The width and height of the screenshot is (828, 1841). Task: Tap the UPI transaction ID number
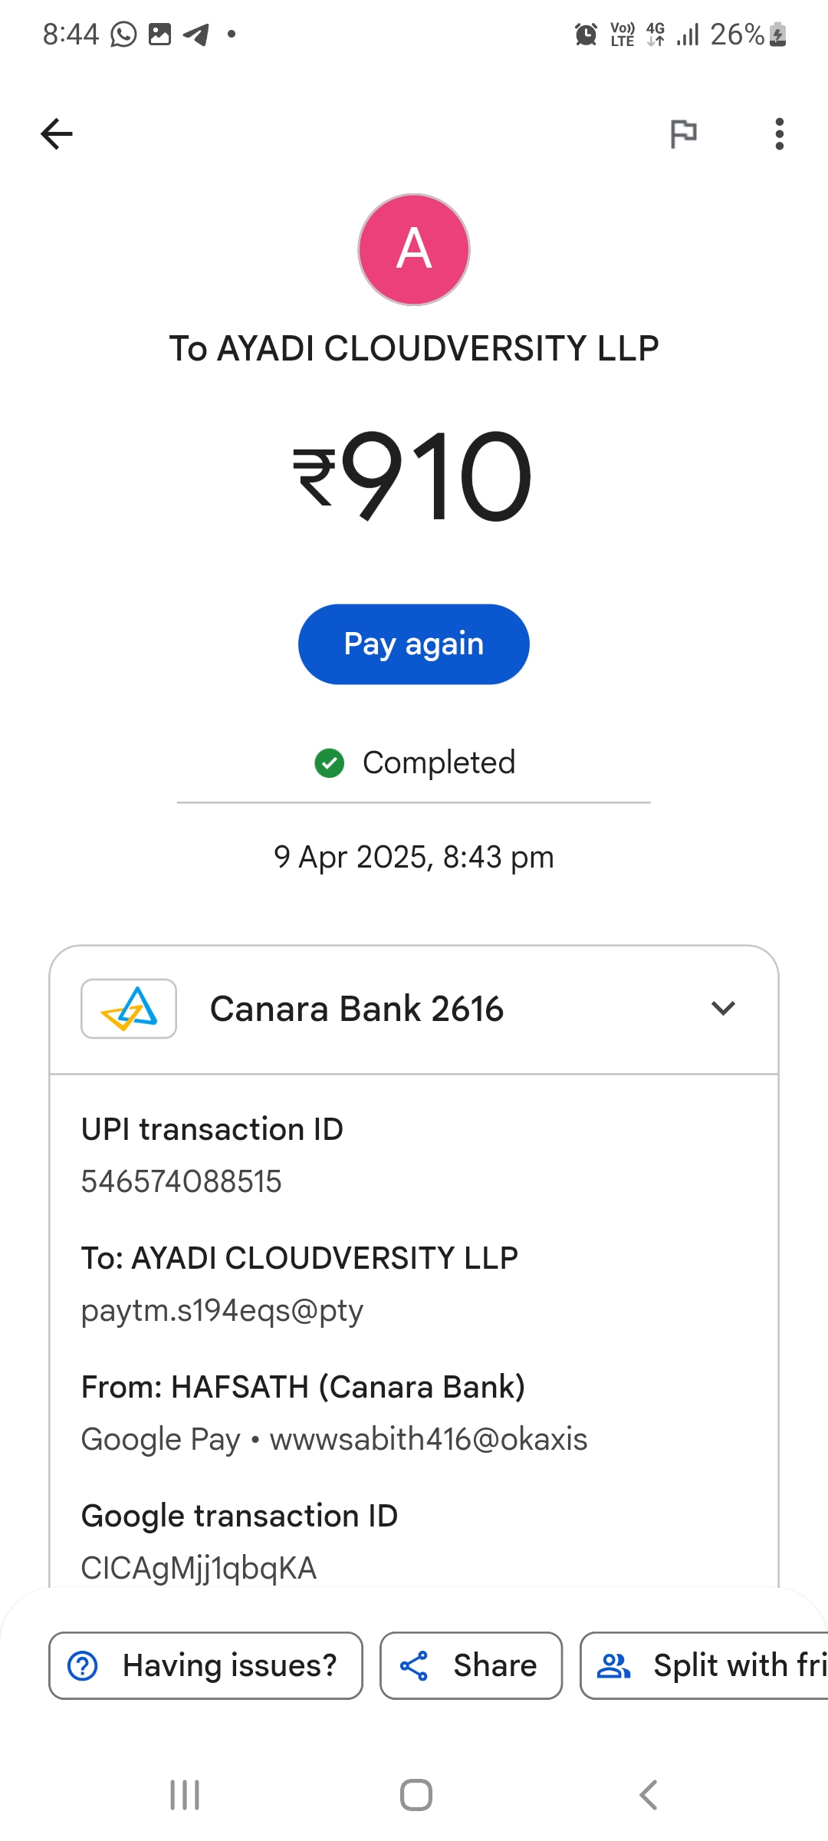pyautogui.click(x=182, y=1181)
